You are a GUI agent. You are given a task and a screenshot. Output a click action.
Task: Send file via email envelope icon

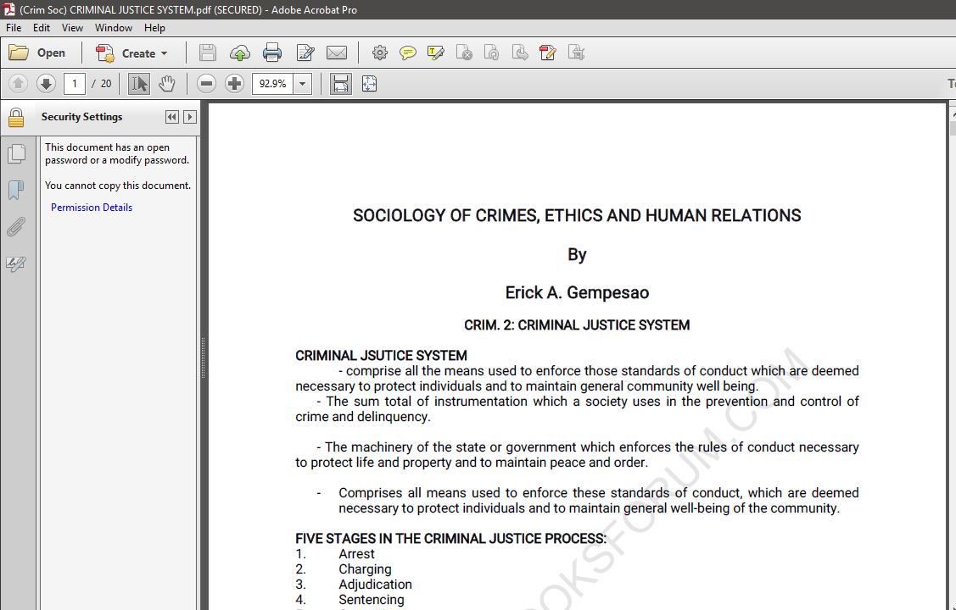(x=337, y=53)
